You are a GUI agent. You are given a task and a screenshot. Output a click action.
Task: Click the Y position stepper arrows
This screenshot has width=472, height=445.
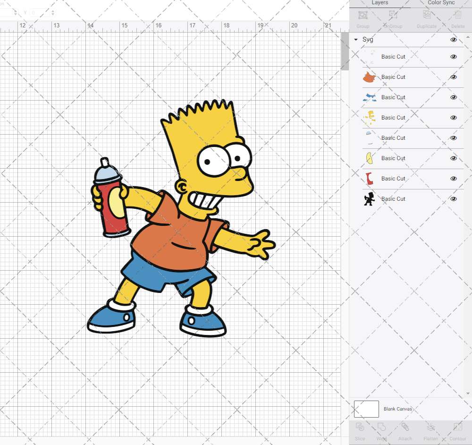pyautogui.click(x=53, y=13)
